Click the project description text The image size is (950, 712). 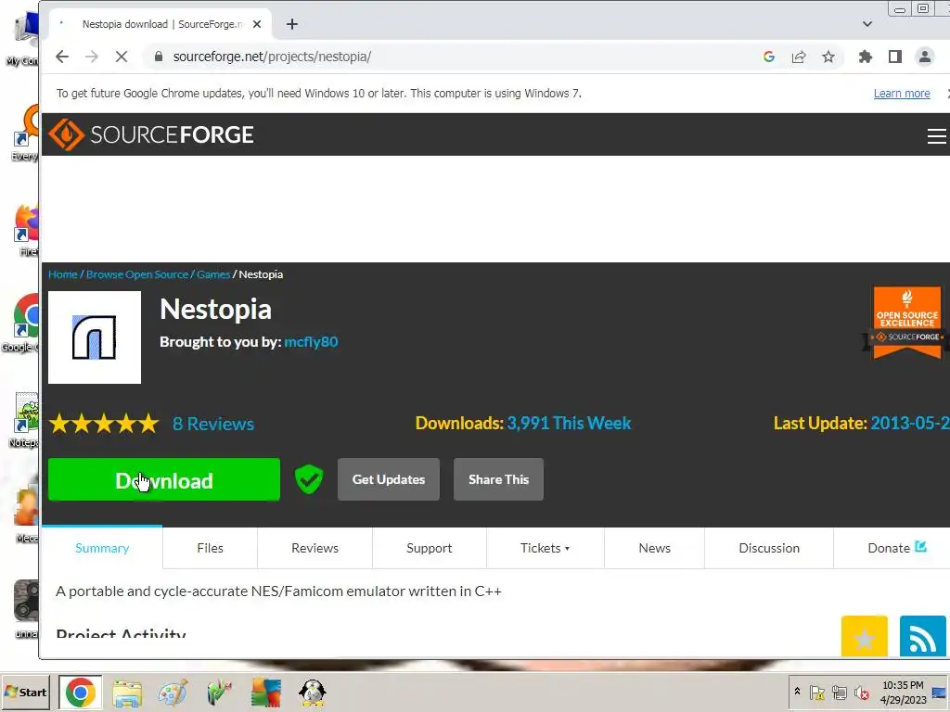[x=278, y=591]
